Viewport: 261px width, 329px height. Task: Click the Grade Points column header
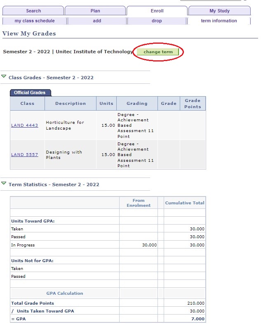pyautogui.click(x=193, y=104)
